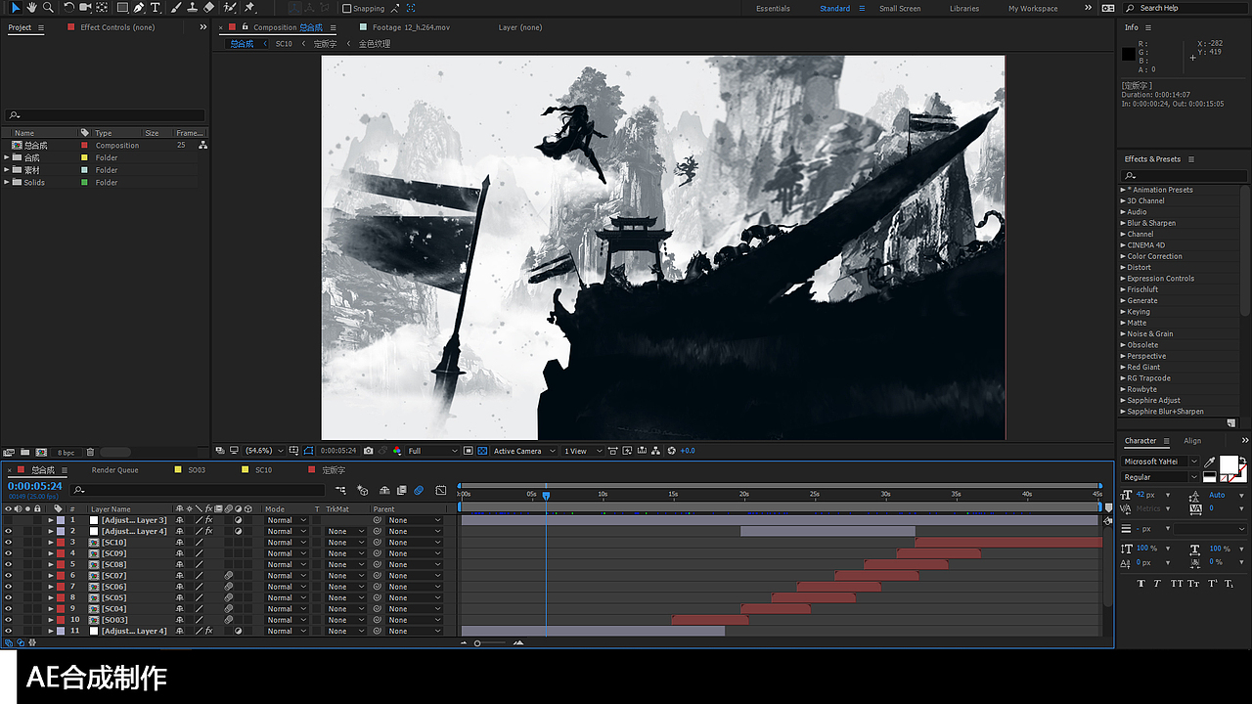Create a new composition from Project panel
1252x704 pixels.
point(41,453)
